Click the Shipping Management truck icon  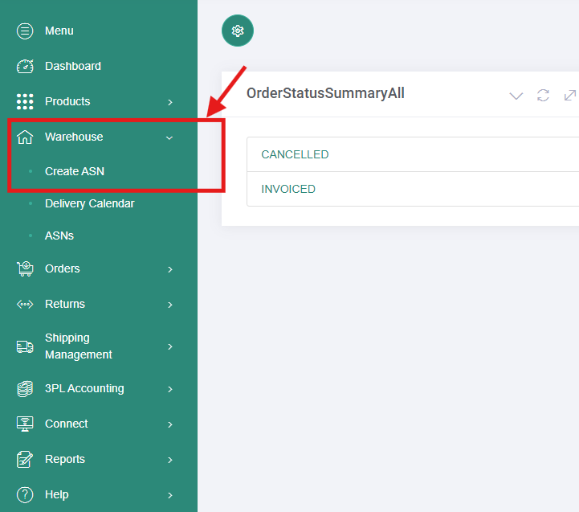click(25, 346)
